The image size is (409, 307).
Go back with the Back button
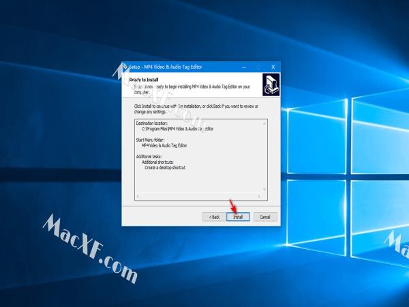click(x=213, y=216)
